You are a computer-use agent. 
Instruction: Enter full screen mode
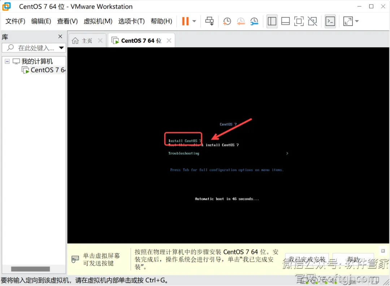[299, 21]
